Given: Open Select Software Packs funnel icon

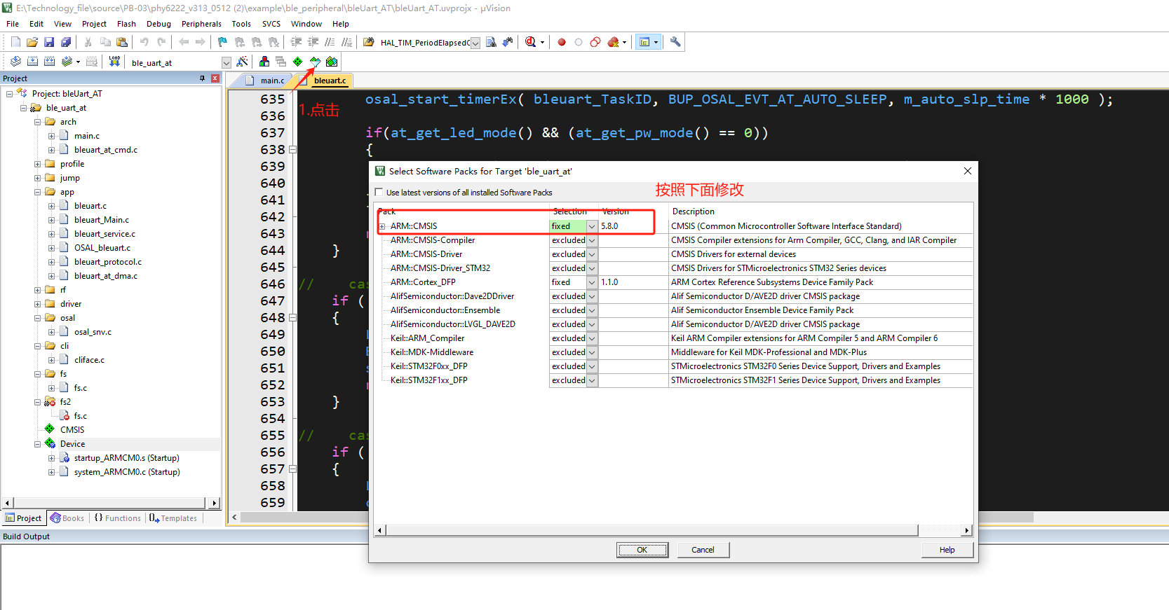Looking at the screenshot, I should tap(315, 62).
